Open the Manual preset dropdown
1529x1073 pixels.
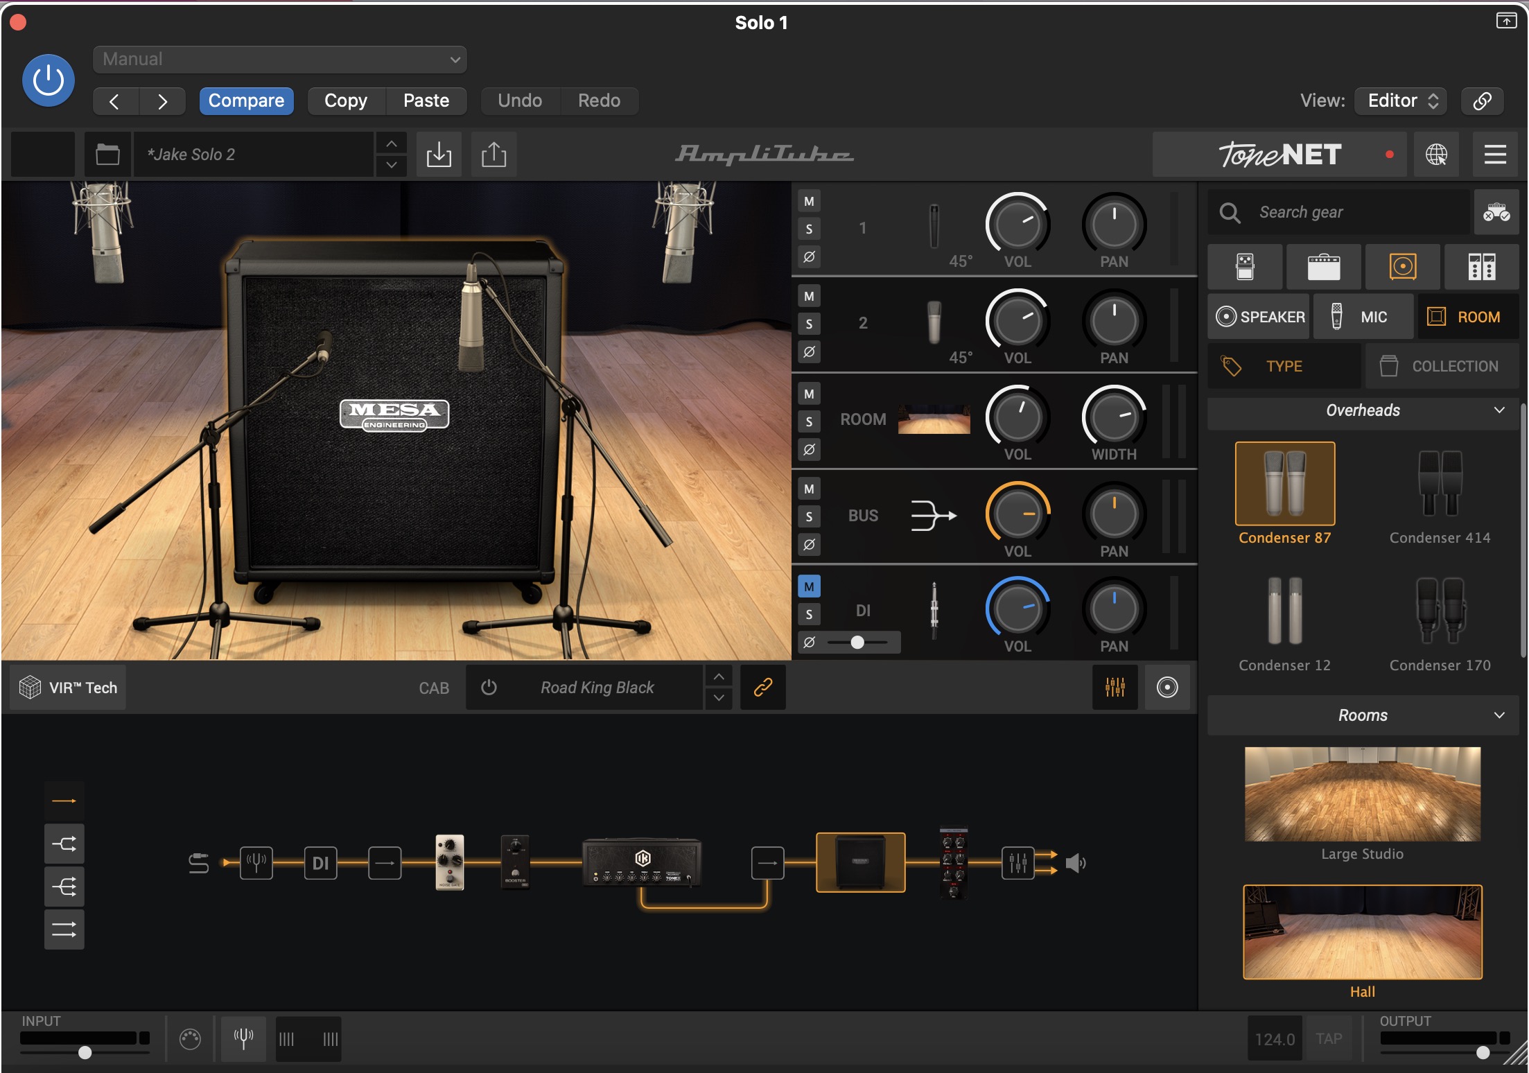coord(279,60)
